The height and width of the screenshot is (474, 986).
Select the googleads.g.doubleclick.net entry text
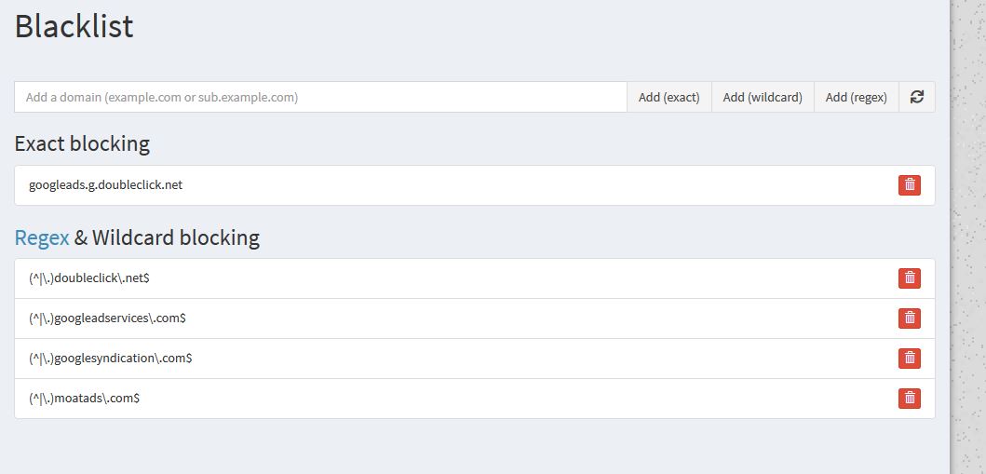[105, 184]
